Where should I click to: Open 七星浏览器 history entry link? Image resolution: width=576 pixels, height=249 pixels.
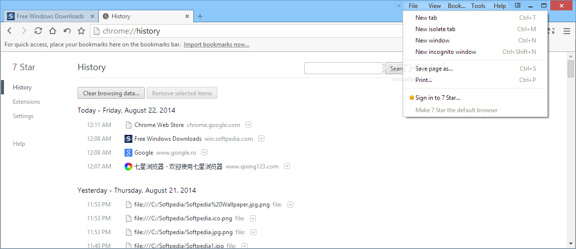[x=178, y=166]
